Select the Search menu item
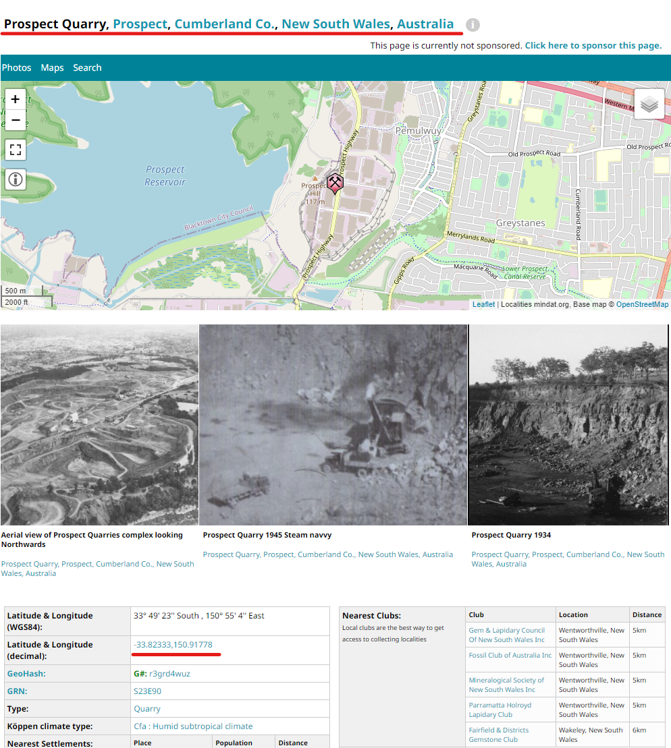Image resolution: width=671 pixels, height=748 pixels. tap(87, 67)
